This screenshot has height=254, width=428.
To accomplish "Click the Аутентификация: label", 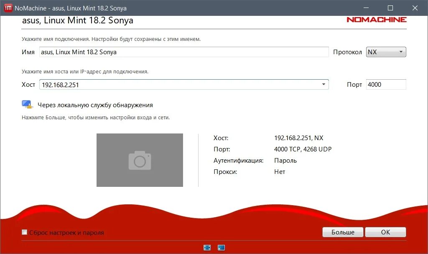I will (x=238, y=161).
